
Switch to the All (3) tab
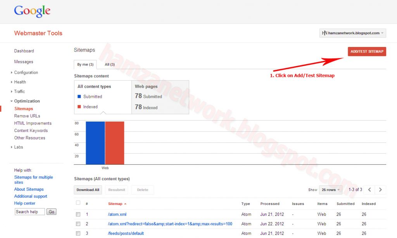point(110,64)
